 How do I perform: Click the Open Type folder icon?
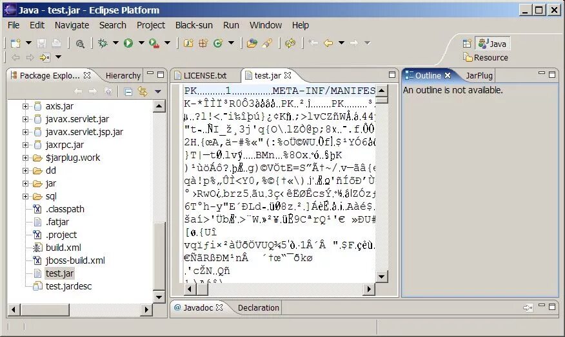252,44
